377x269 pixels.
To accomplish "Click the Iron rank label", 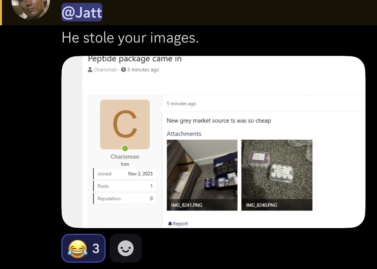I will (x=125, y=164).
